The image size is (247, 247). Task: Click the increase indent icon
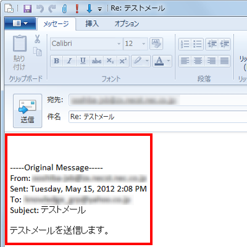coord(224,44)
